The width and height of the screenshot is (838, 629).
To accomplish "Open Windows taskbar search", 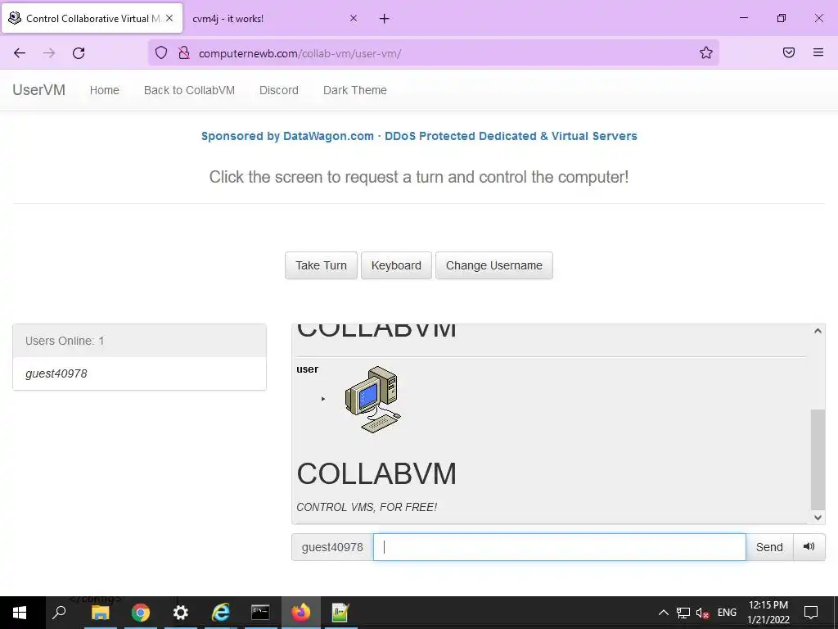I will coord(59,613).
